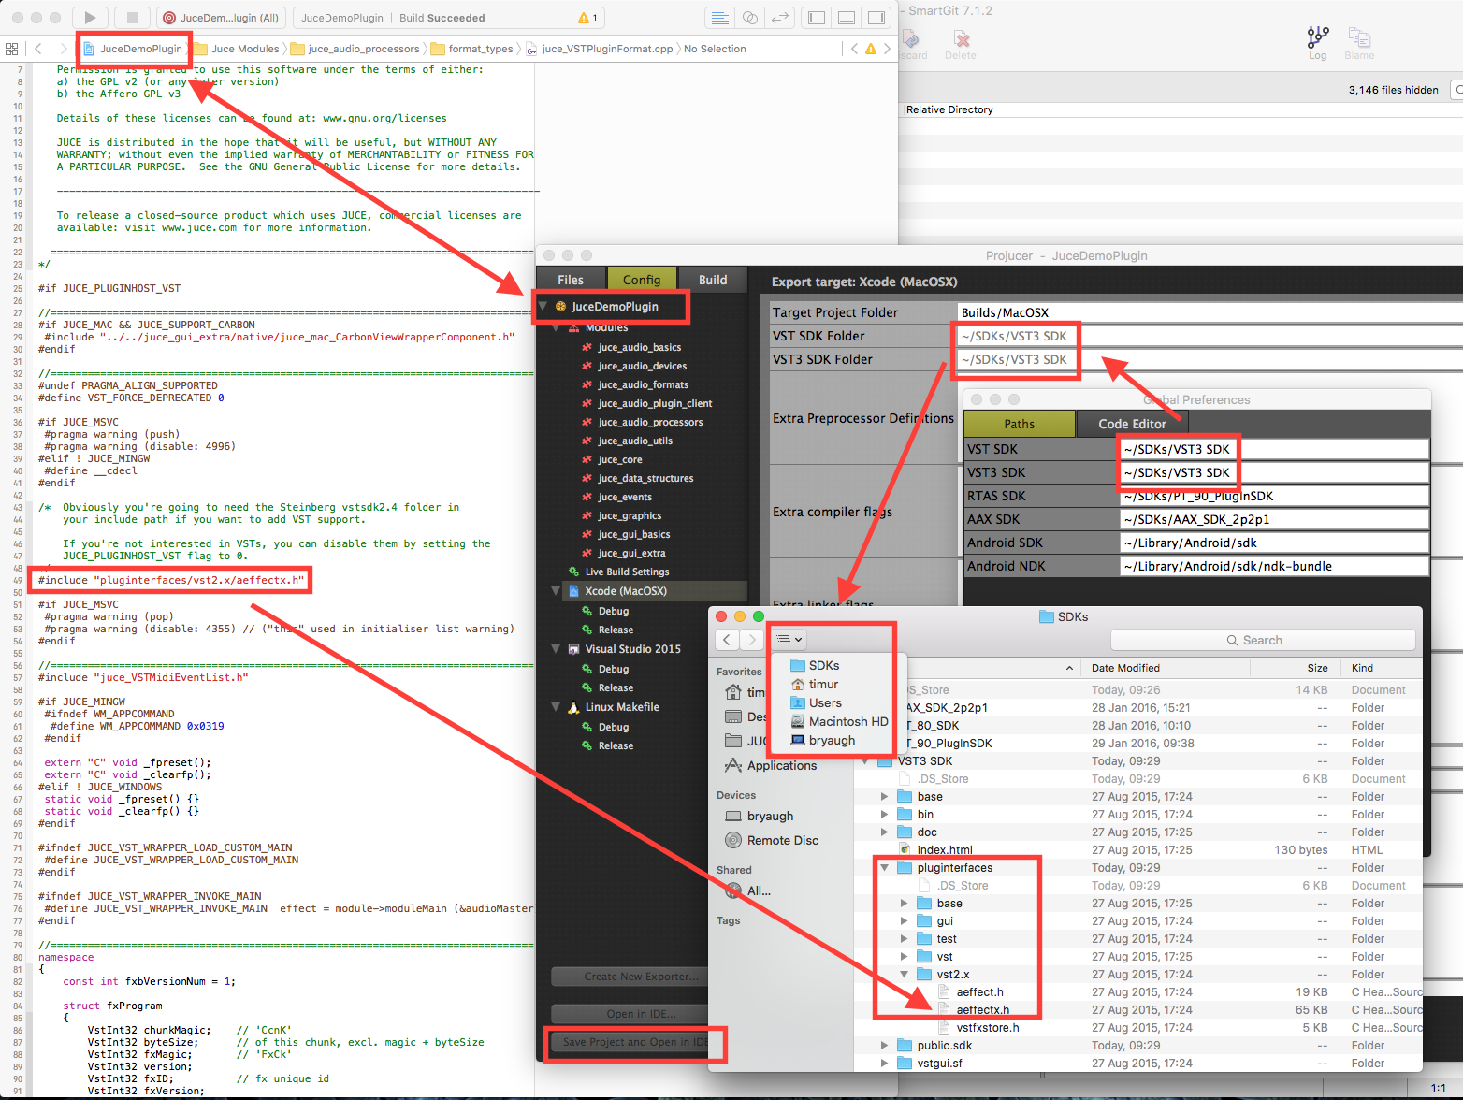Collapse the Modules tree node
This screenshot has height=1100, width=1463.
click(x=557, y=327)
